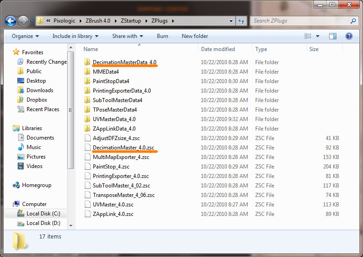Select PaintStop_4.zsc file name
This screenshot has width=363, height=257.
[x=111, y=167]
